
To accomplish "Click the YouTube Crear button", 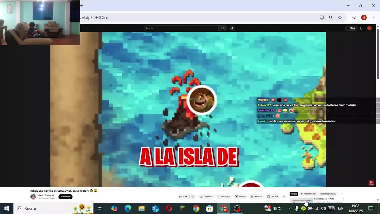I will 351,28.
